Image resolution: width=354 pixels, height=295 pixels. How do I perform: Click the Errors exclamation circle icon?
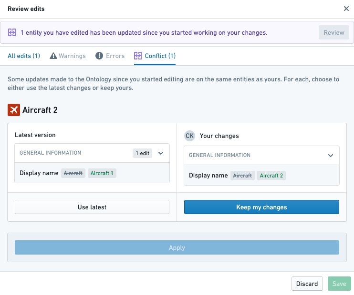point(99,56)
